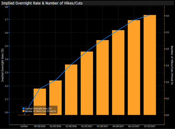The width and height of the screenshot is (175, 129).
Task: Click the 1.1 tick on left axis
Action: click(x=6, y=99)
